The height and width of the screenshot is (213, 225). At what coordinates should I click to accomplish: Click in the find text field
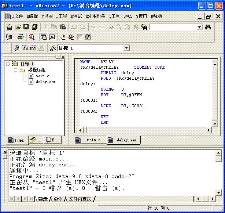point(173,27)
